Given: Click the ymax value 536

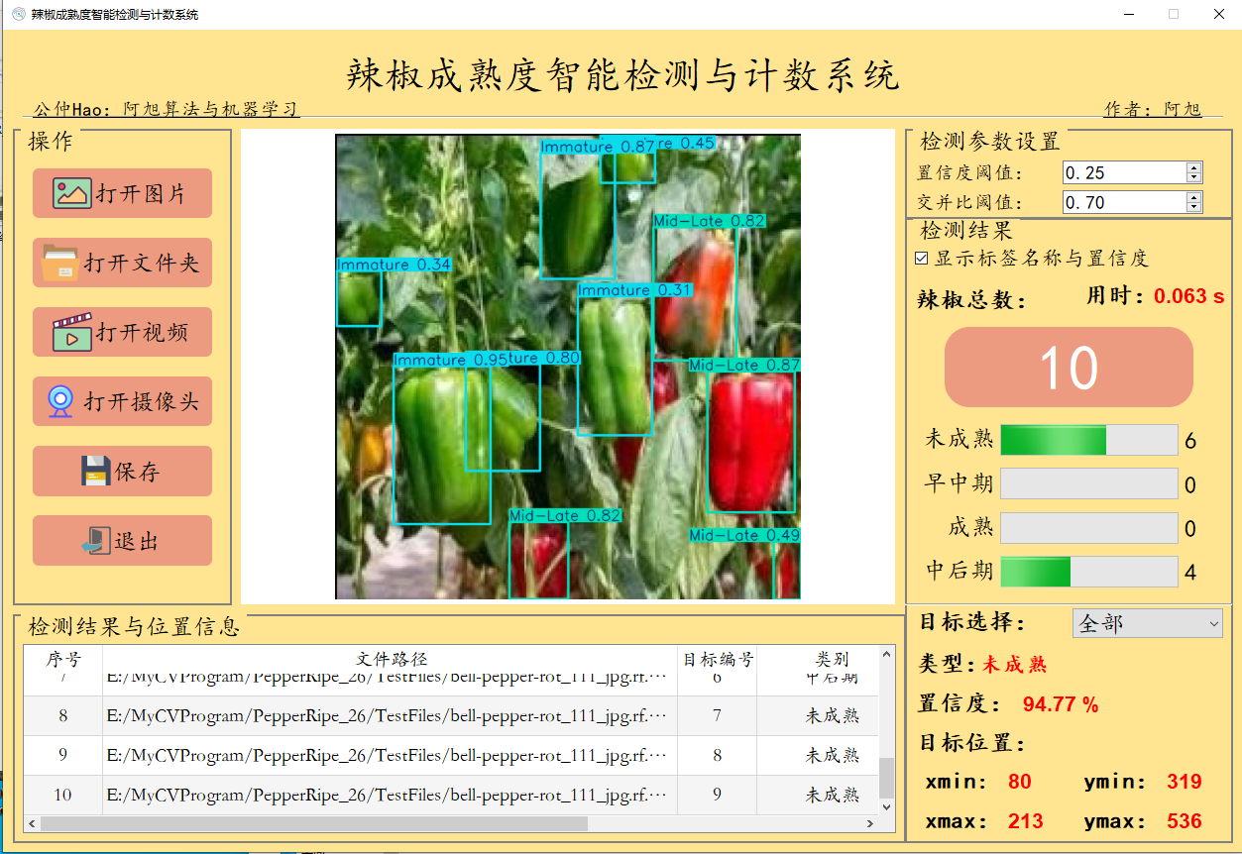Looking at the screenshot, I should tap(1185, 821).
